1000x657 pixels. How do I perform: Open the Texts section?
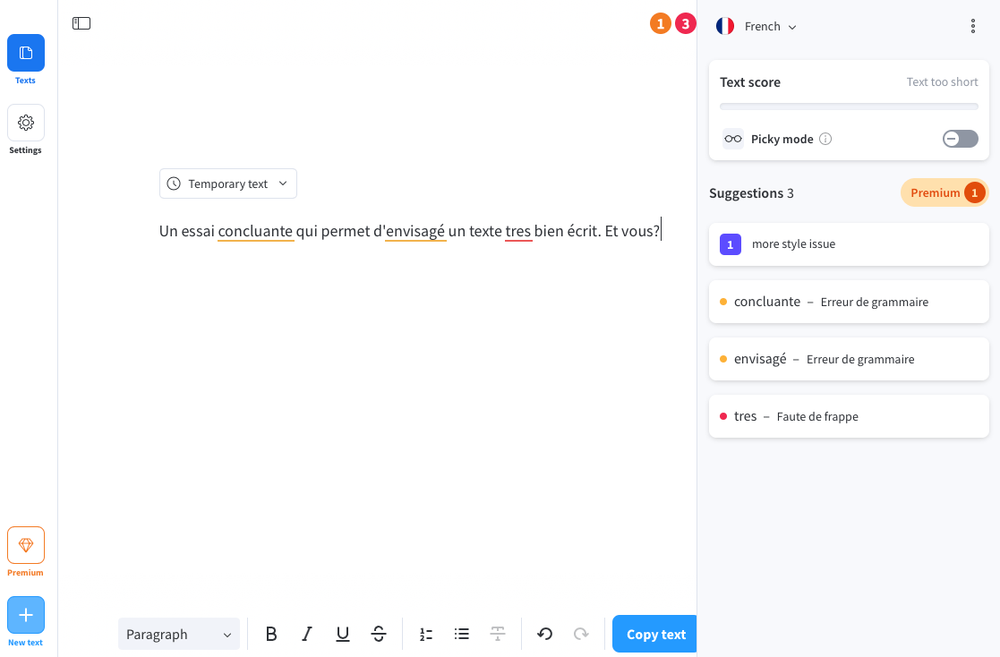26,53
